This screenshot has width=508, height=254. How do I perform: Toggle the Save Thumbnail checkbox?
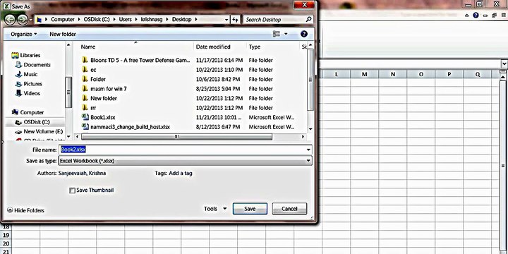(72, 190)
